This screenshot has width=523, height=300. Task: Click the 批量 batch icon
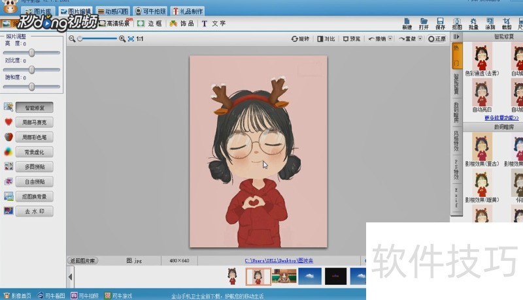click(473, 24)
